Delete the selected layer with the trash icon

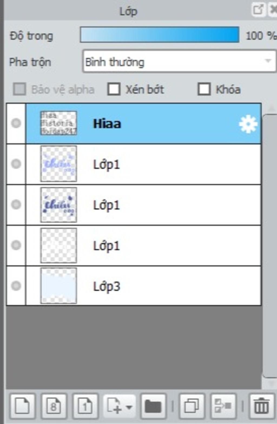click(x=261, y=406)
